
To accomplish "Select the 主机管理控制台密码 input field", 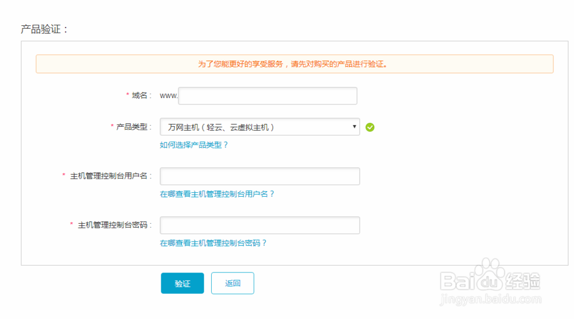I will pyautogui.click(x=259, y=225).
